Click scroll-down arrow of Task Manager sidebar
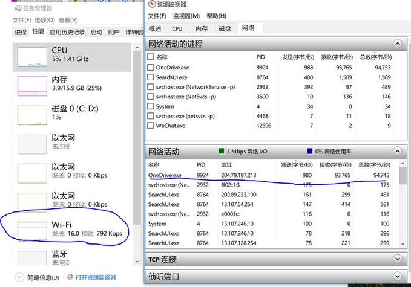Image resolution: width=411 pixels, height=287 pixels. tap(137, 262)
